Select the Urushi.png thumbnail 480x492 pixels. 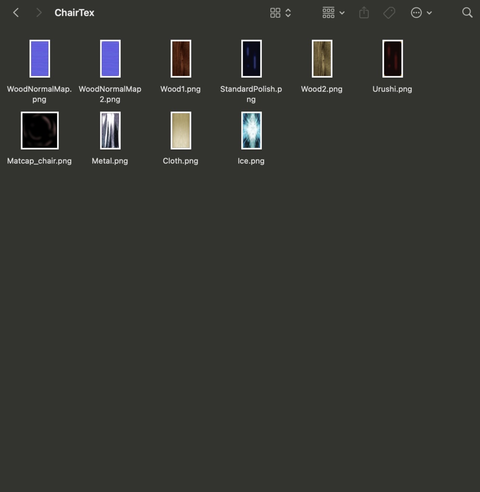[x=393, y=59]
